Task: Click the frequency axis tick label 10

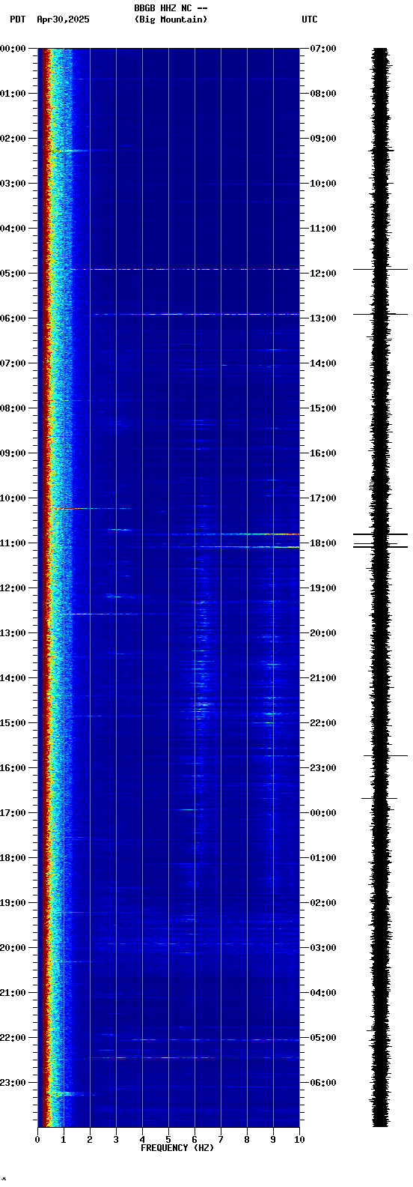Action: pyautogui.click(x=299, y=1140)
